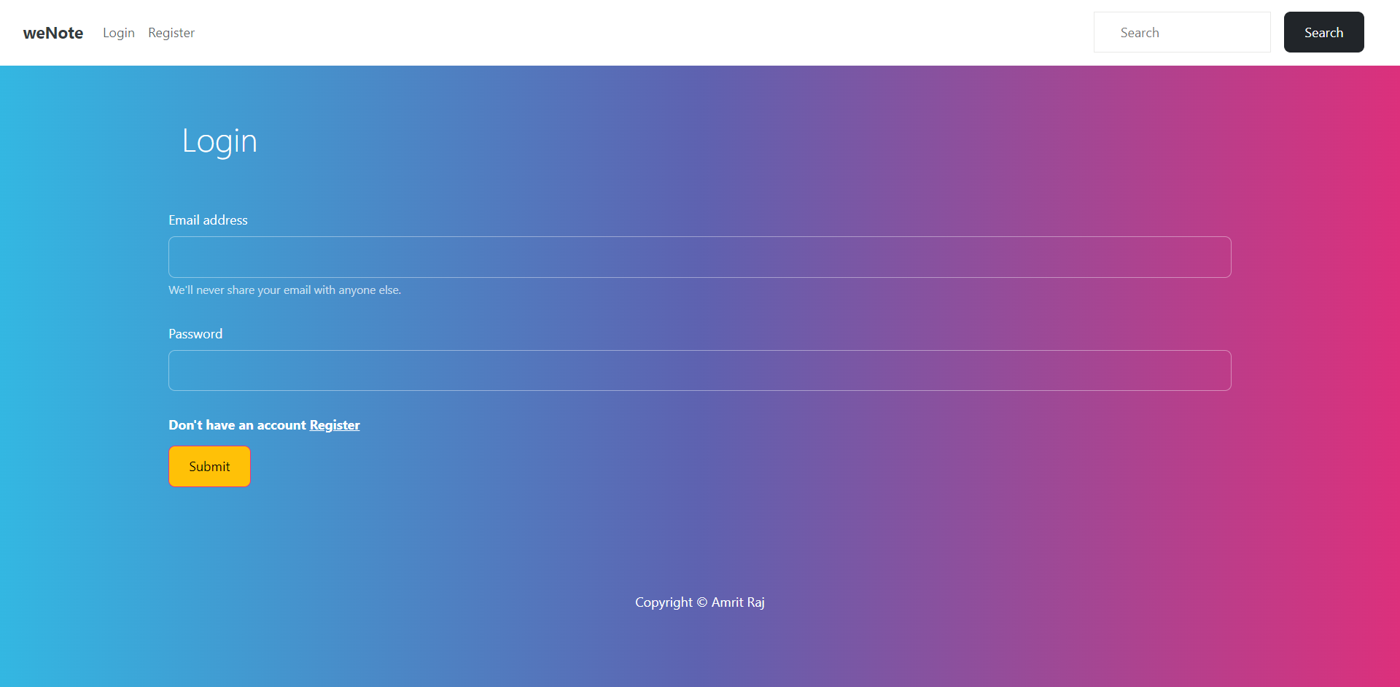Click the "Don't have an account" text
Viewport: 1400px width, 687px height.
237,425
